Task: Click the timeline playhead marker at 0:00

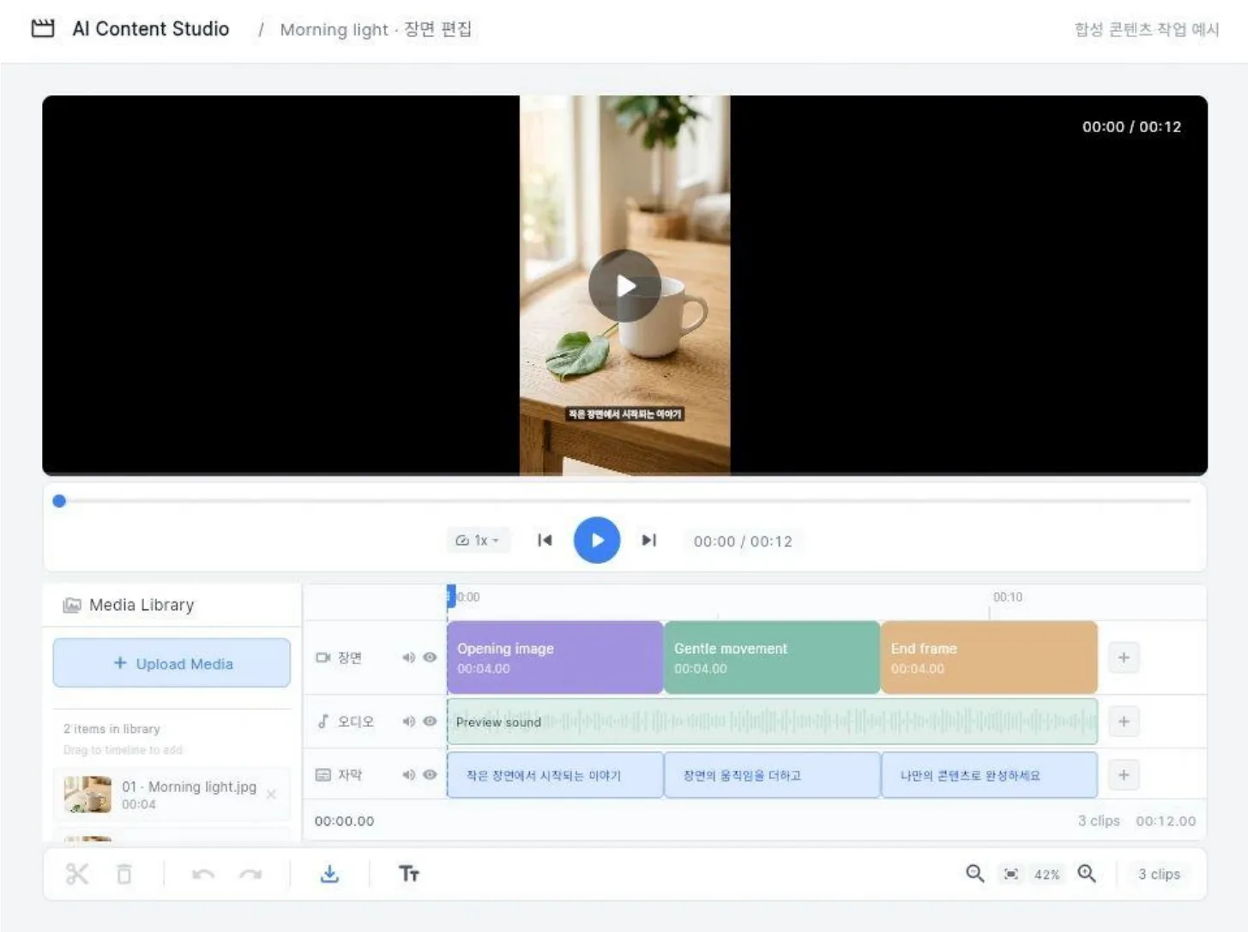Action: [451, 596]
